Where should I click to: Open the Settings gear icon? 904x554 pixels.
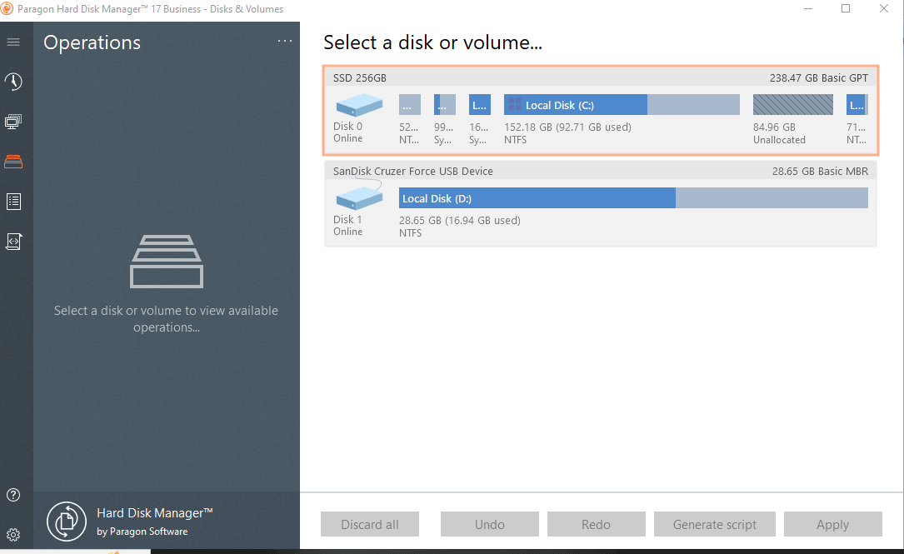[13, 534]
